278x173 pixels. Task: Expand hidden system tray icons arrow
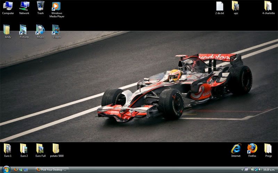[x=242, y=170]
